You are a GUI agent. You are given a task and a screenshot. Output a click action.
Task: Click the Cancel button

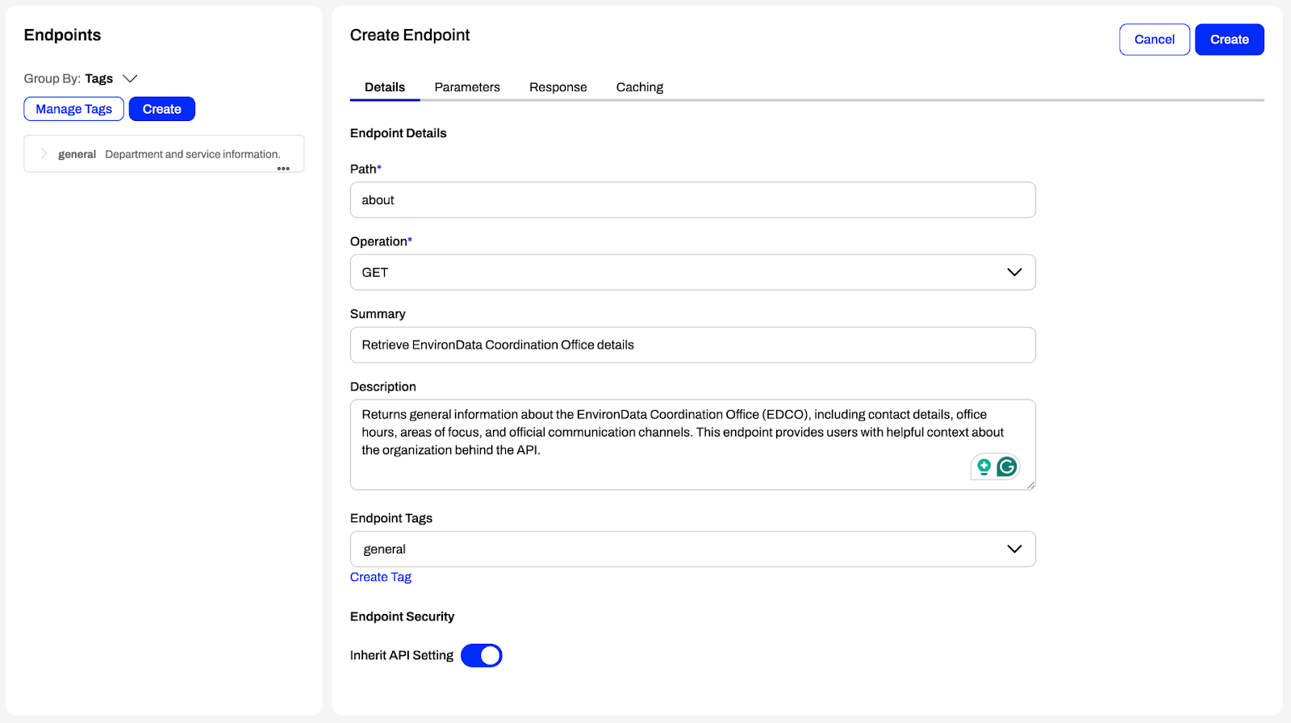pyautogui.click(x=1154, y=40)
